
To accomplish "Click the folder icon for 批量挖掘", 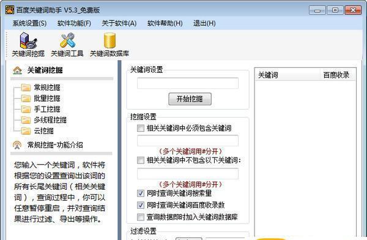I will coord(26,99).
